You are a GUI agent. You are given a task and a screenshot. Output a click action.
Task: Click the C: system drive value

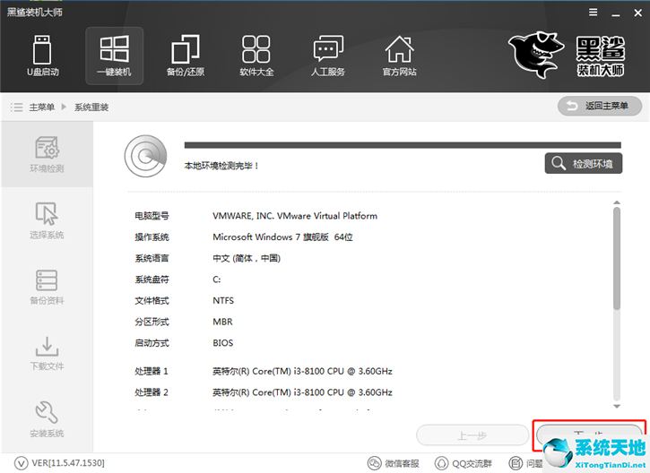(217, 279)
